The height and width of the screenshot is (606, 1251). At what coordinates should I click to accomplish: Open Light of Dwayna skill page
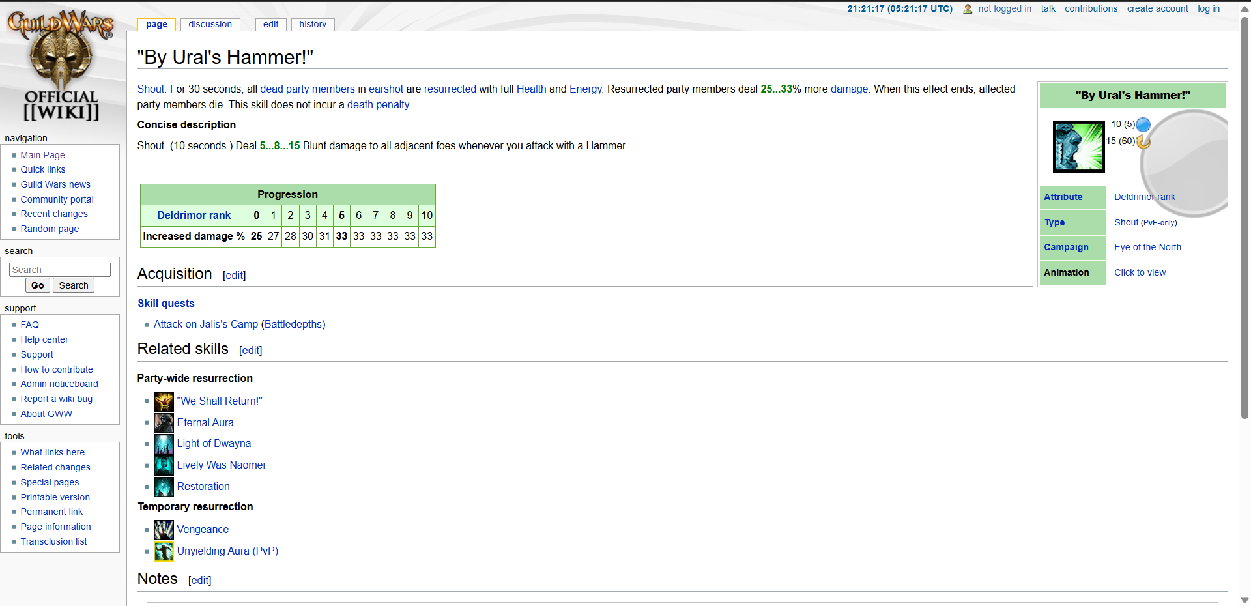click(x=214, y=443)
